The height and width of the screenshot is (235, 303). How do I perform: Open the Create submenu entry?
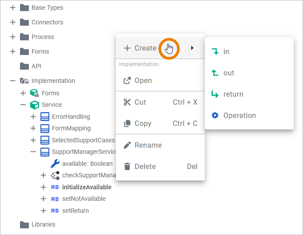pos(146,48)
